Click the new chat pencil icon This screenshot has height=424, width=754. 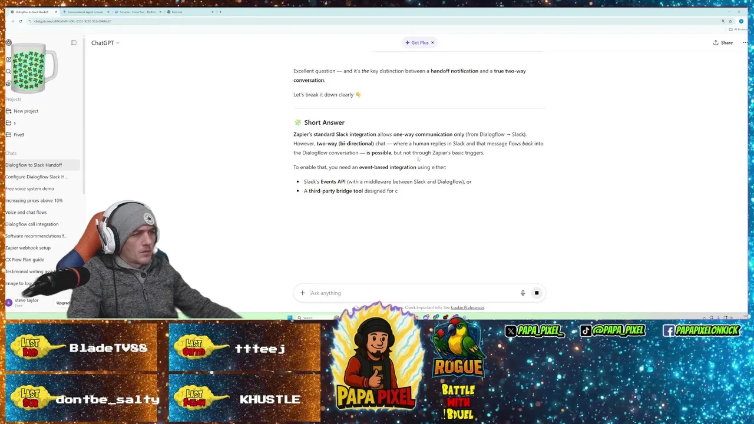[x=8, y=59]
